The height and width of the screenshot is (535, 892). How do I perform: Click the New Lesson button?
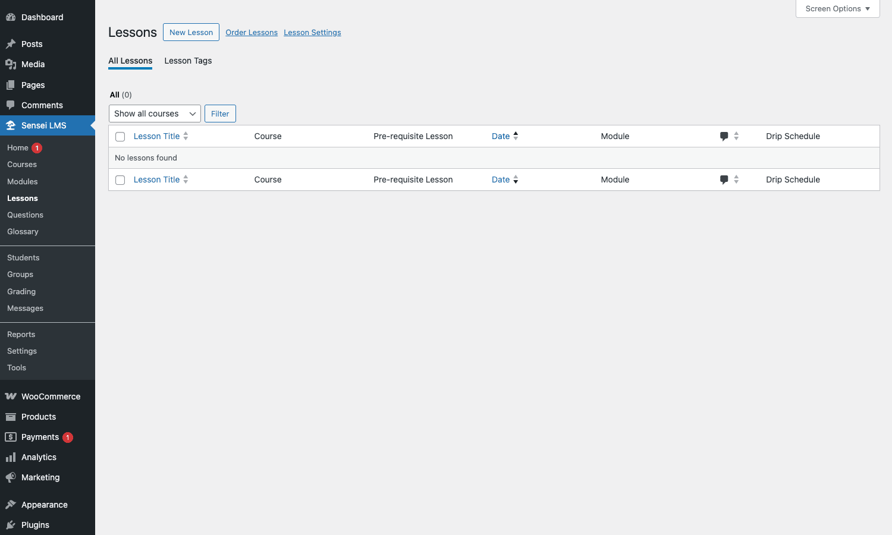click(x=191, y=32)
